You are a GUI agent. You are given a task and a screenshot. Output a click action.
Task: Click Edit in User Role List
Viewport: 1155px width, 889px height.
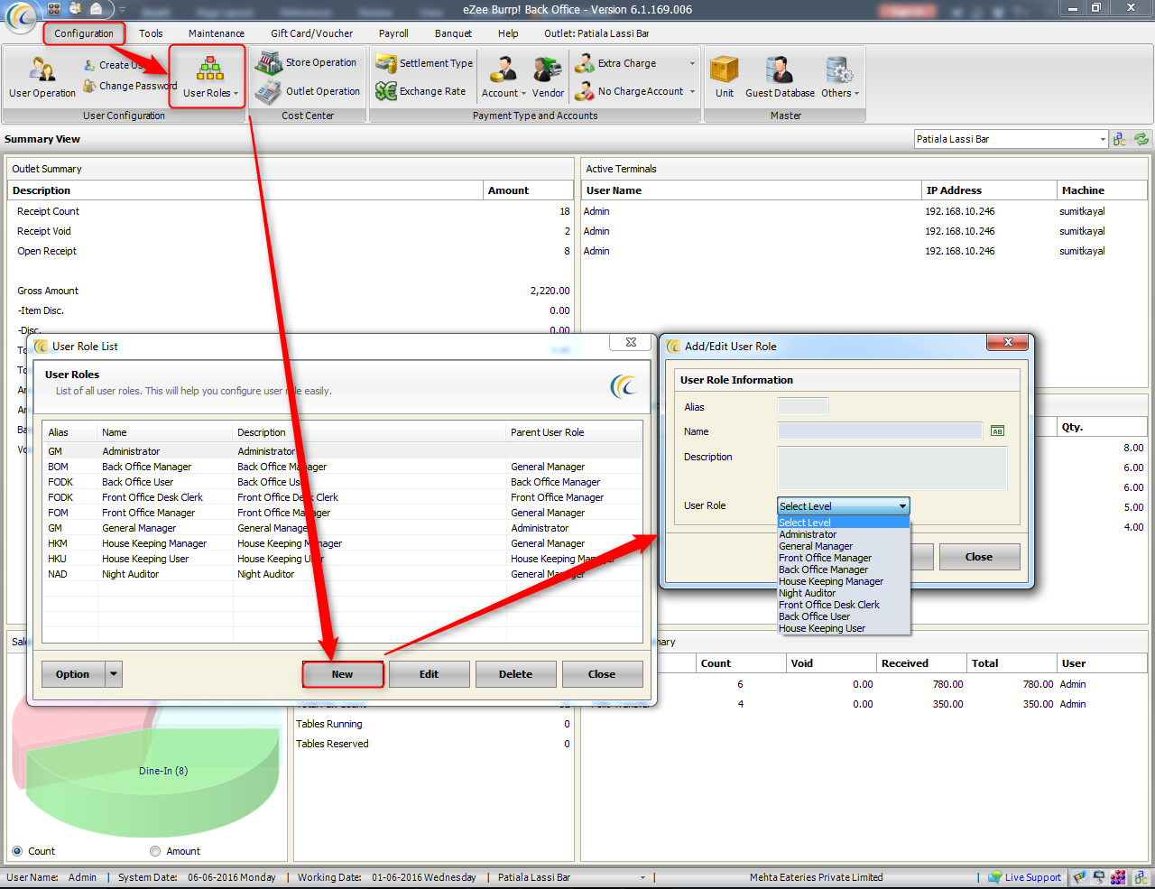[x=430, y=674]
